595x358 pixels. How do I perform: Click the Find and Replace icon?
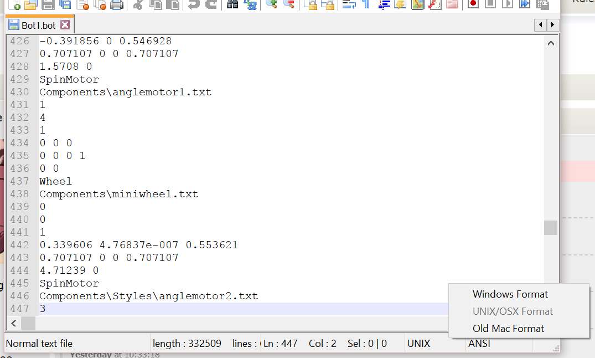pos(250,4)
